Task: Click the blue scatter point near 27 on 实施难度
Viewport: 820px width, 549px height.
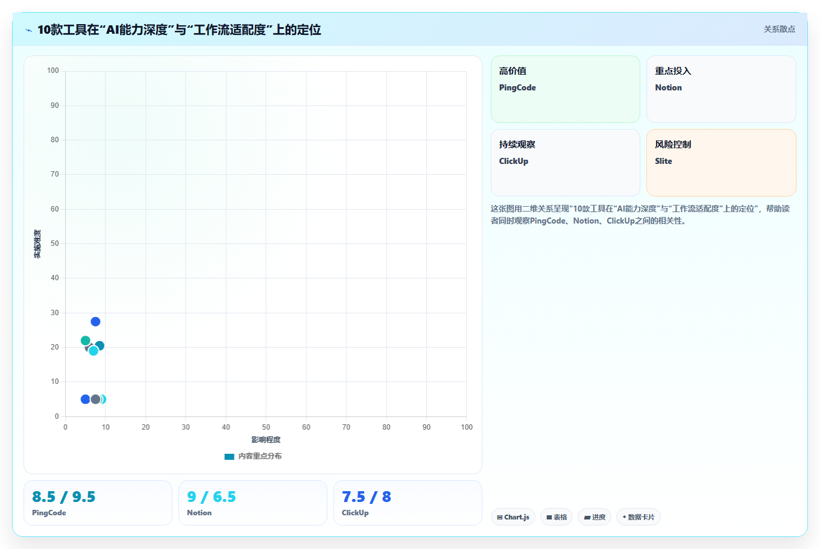Action: click(x=95, y=322)
